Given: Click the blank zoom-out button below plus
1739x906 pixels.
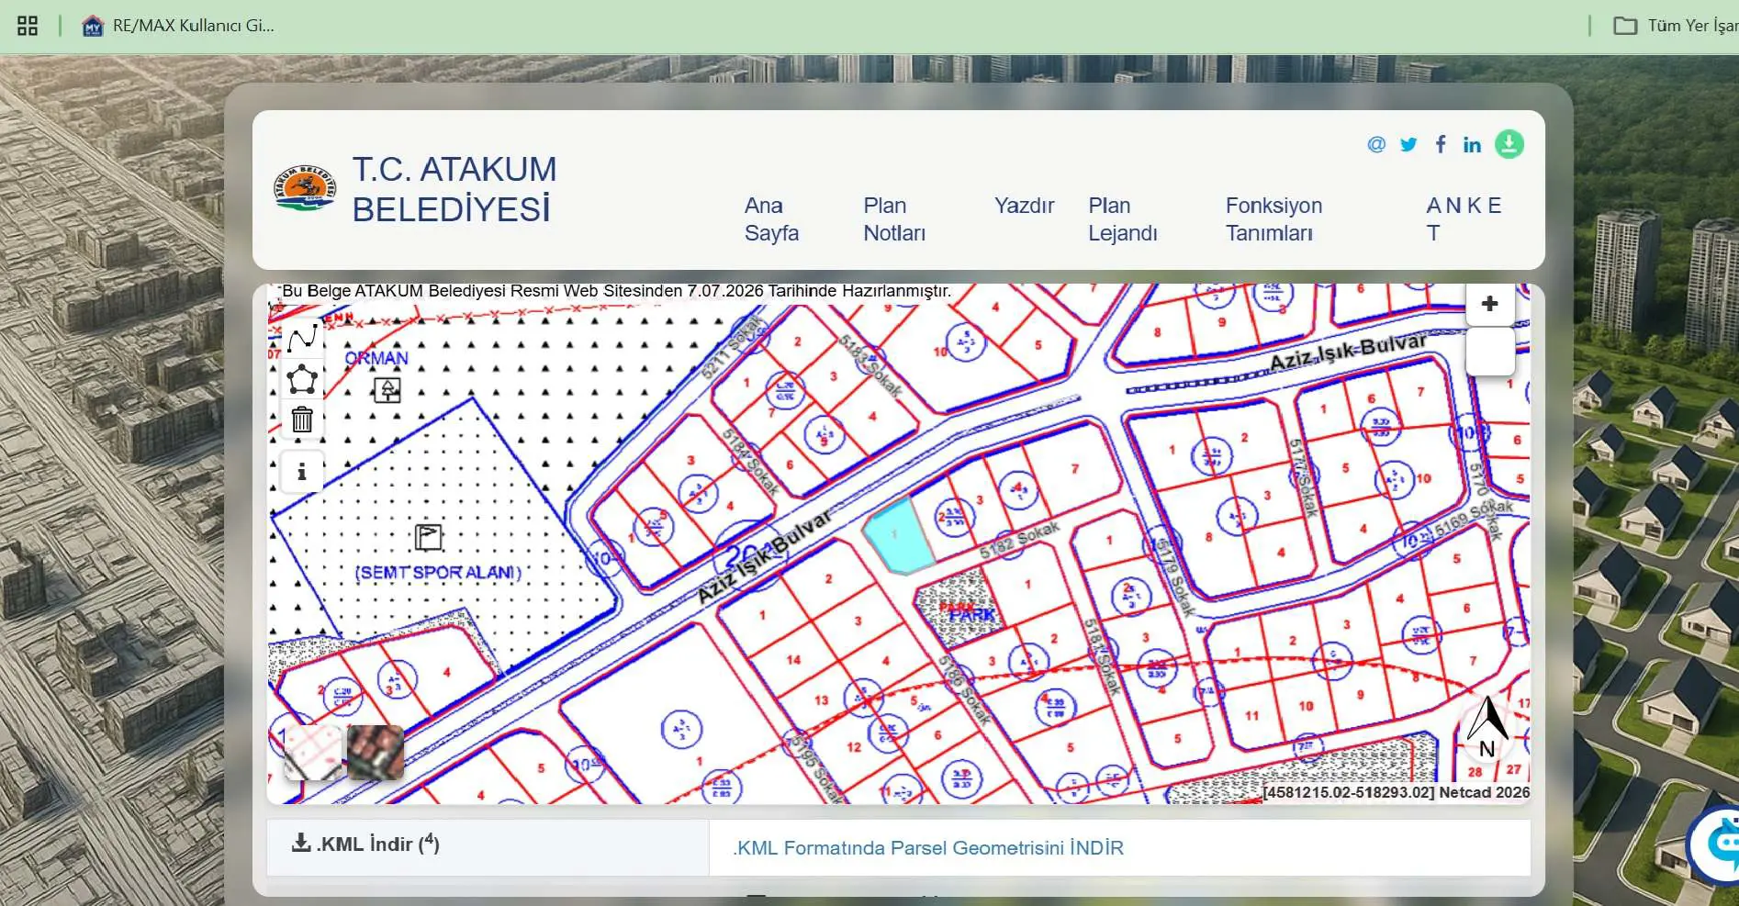Looking at the screenshot, I should (x=1489, y=352).
